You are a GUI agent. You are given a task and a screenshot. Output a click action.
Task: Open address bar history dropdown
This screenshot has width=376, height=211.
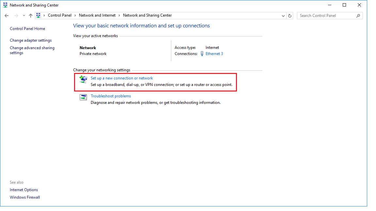pos(283,16)
